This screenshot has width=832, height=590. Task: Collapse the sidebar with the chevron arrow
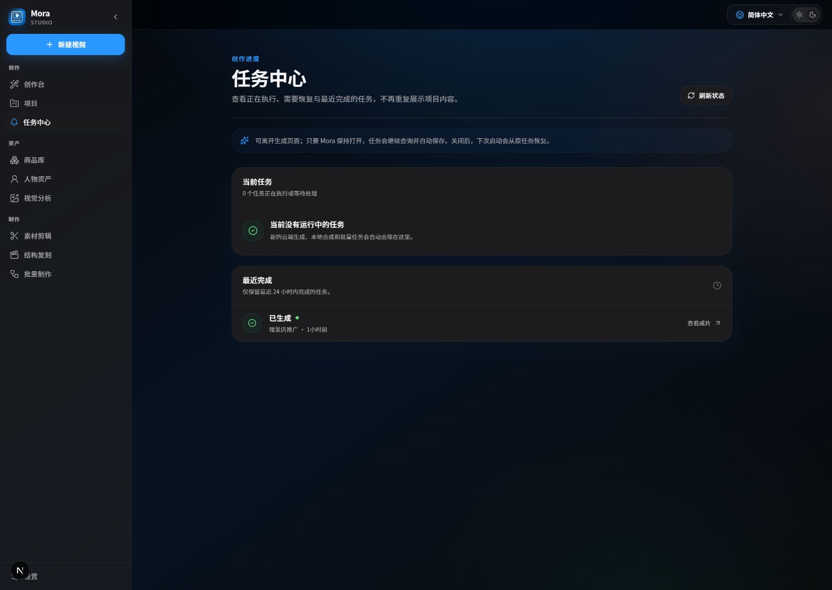[x=116, y=17]
